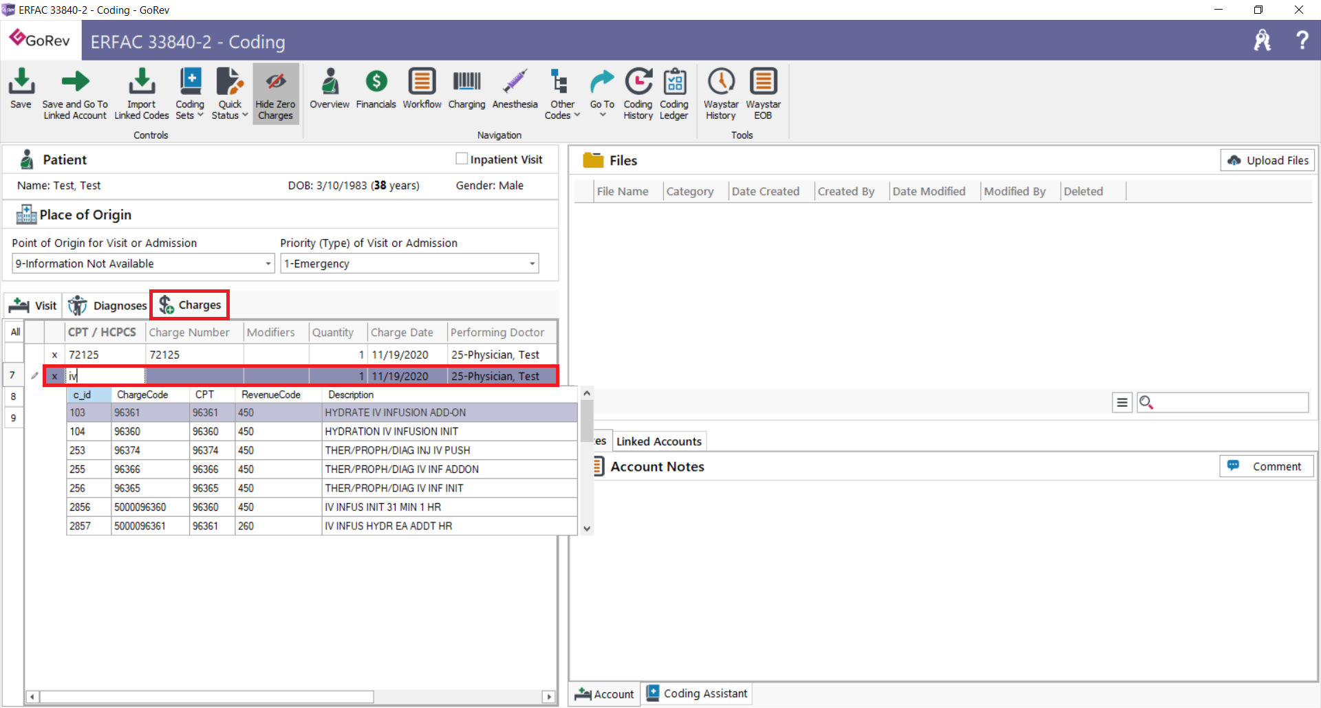Delete the row being edited with x
The width and height of the screenshot is (1321, 708).
pos(54,376)
